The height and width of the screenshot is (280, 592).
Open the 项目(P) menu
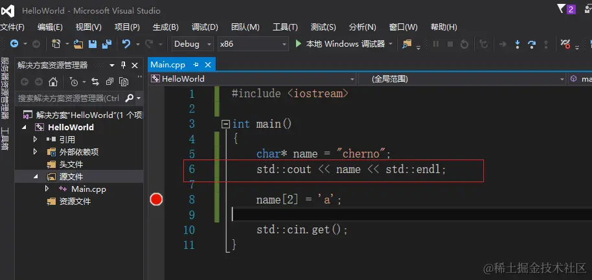point(127,27)
